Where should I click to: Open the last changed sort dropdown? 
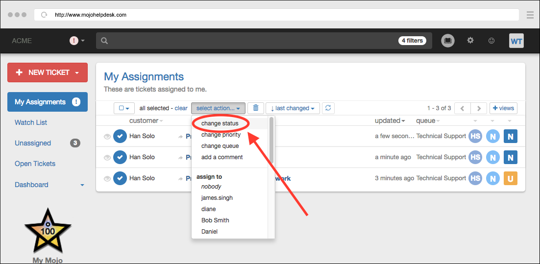[x=293, y=108]
